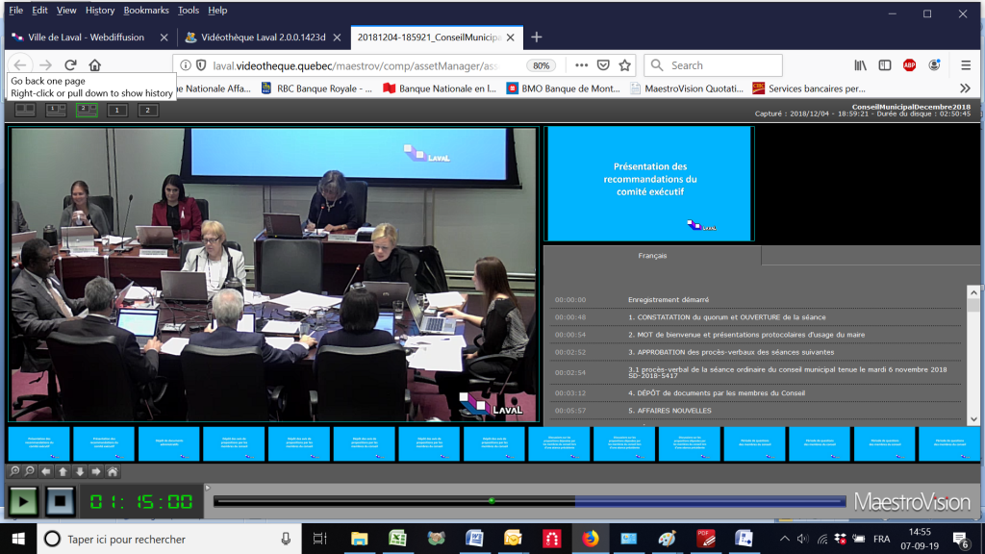Click the video timeline progress bar
Image resolution: width=985 pixels, height=554 pixels.
pos(529,501)
